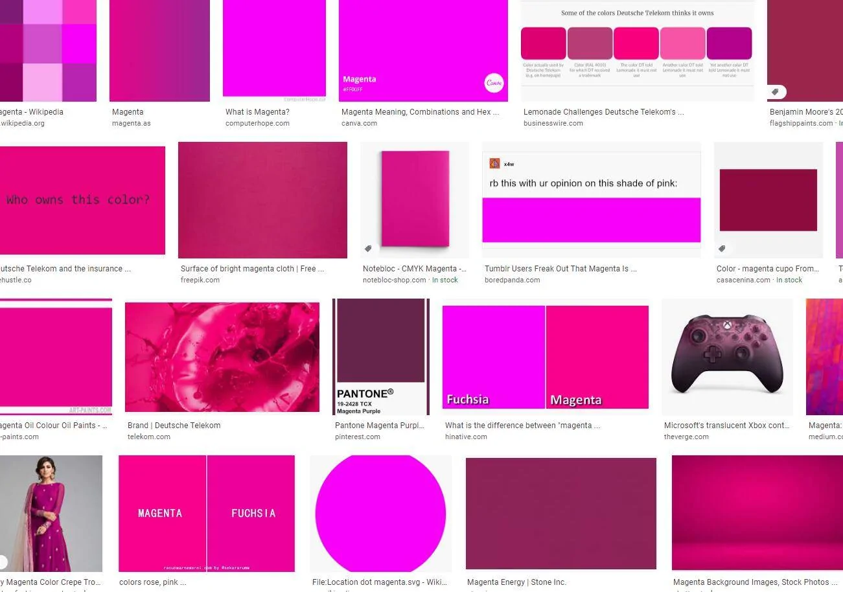Go to the theverge.com source link
Image resolution: width=843 pixels, height=592 pixels.
click(x=686, y=437)
